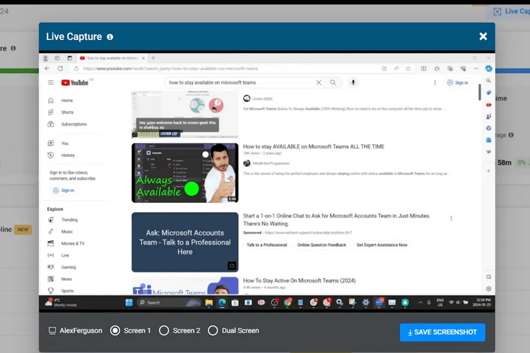
Task: Click the News sidebar icon
Action: [x=51, y=279]
